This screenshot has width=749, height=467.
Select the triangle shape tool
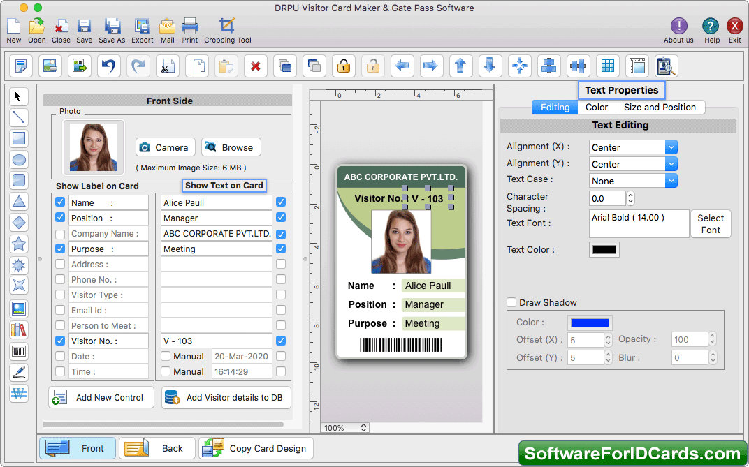19,202
